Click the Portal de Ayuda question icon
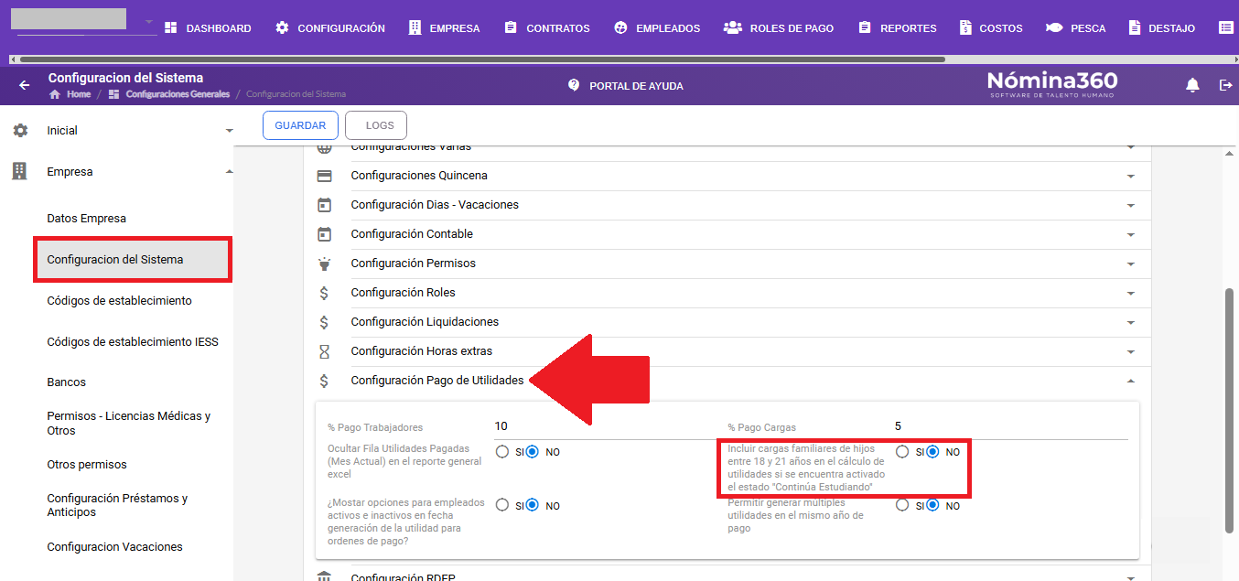The width and height of the screenshot is (1239, 581). pos(574,85)
